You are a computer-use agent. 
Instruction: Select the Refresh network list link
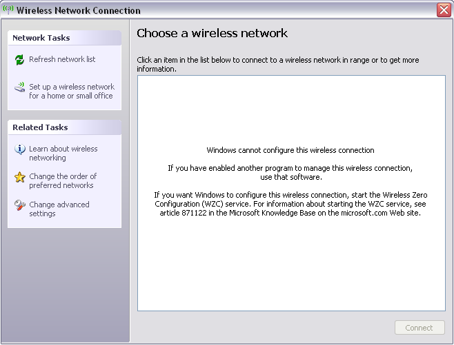[x=62, y=59]
